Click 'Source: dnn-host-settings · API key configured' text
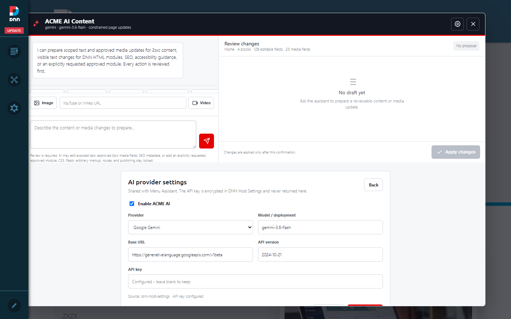The width and height of the screenshot is (511, 319). click(x=166, y=296)
